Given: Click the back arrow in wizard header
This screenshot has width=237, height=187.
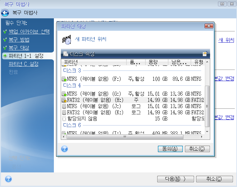Looking at the screenshot, I should click(5, 13).
